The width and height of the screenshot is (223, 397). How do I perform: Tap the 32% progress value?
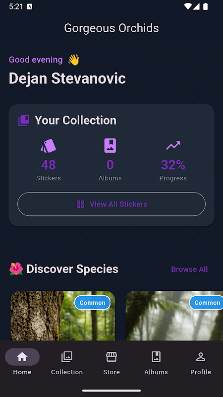173,165
